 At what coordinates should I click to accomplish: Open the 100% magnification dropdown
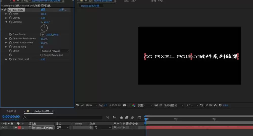(92, 105)
